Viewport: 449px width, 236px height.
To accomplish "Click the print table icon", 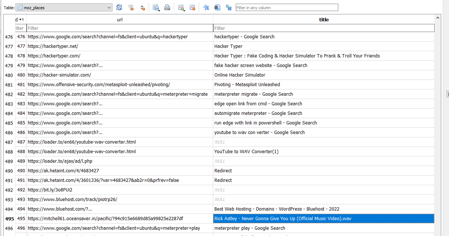I will pos(167,7).
